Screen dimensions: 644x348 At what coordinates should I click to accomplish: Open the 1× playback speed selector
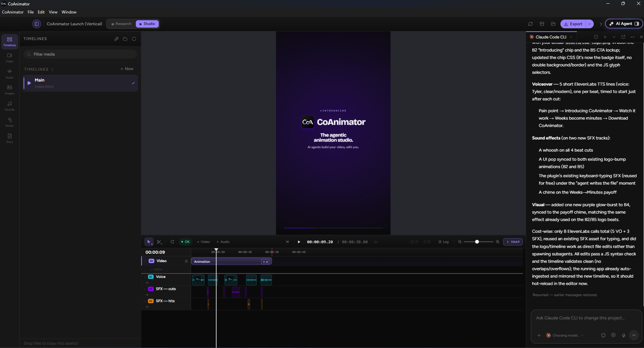tap(376, 242)
